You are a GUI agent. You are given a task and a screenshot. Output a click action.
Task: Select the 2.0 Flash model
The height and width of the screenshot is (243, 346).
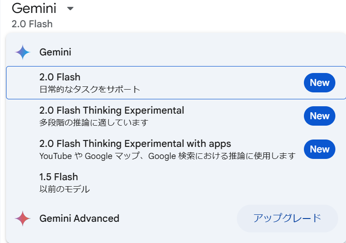click(x=60, y=77)
